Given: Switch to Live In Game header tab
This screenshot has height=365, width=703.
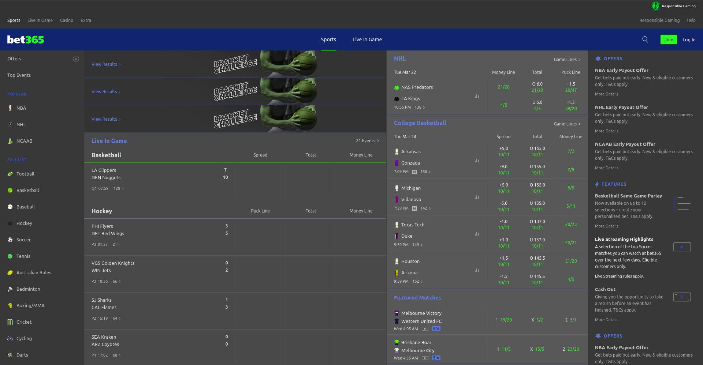Looking at the screenshot, I should (x=367, y=39).
